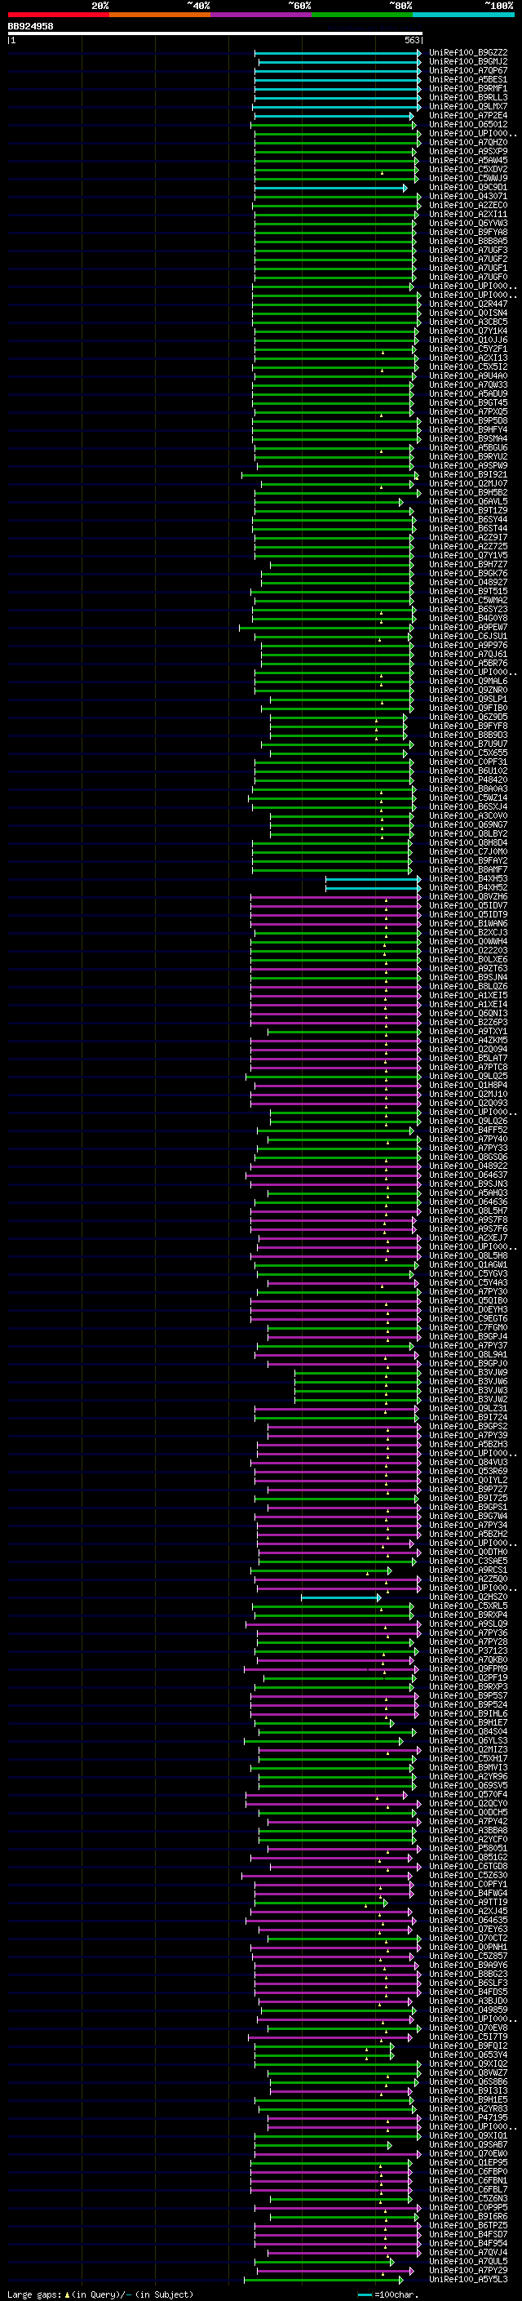The image size is (522, 2301).
Task: Click label UniRef100_B6TPZ5
Action: pos(468,2225)
